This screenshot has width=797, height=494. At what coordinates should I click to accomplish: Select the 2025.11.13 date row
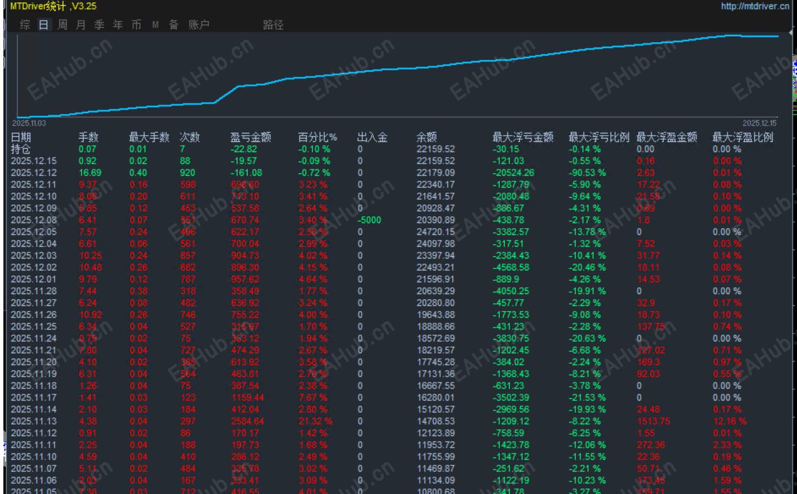[x=34, y=421]
